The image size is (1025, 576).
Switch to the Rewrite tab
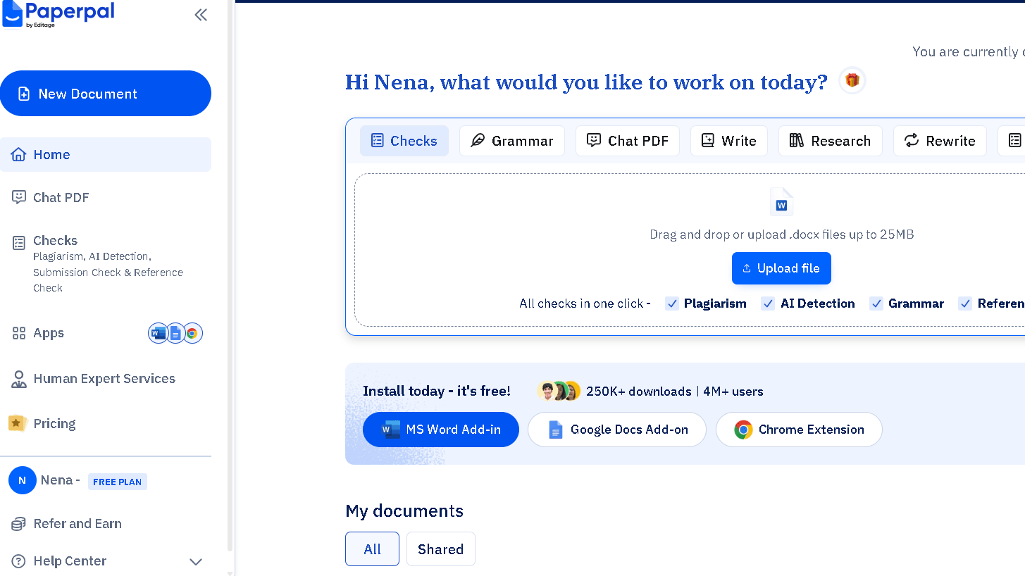(x=940, y=141)
